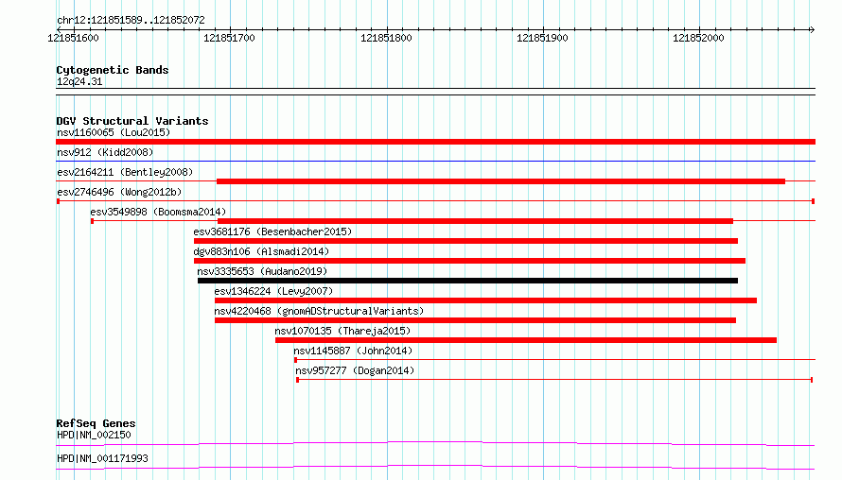Click the nsv1145887 thin red line
Image resolution: width=842 pixels, height=480 pixels.
[x=554, y=360]
